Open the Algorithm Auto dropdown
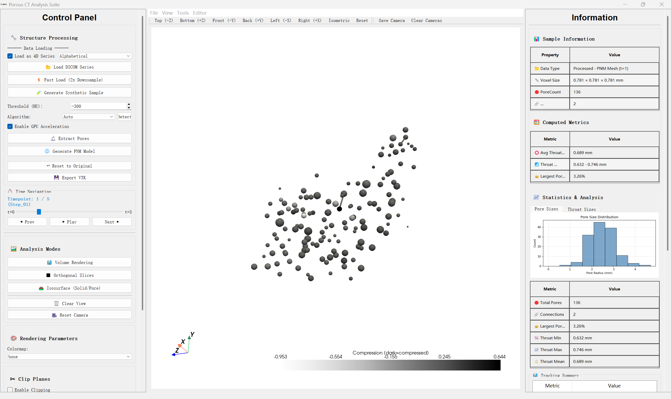 pos(88,117)
